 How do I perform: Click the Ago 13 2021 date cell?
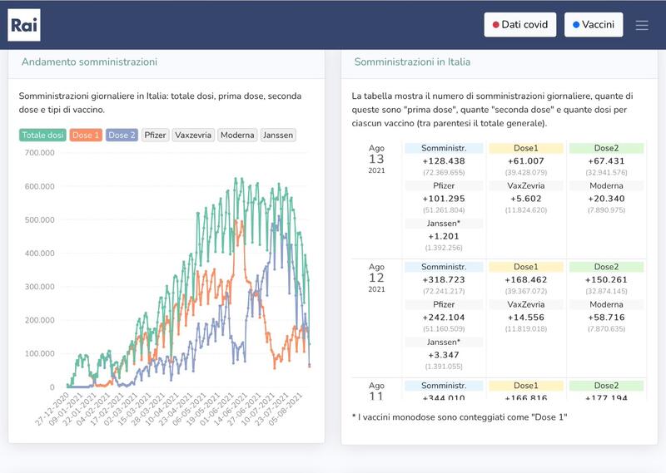coord(376,159)
